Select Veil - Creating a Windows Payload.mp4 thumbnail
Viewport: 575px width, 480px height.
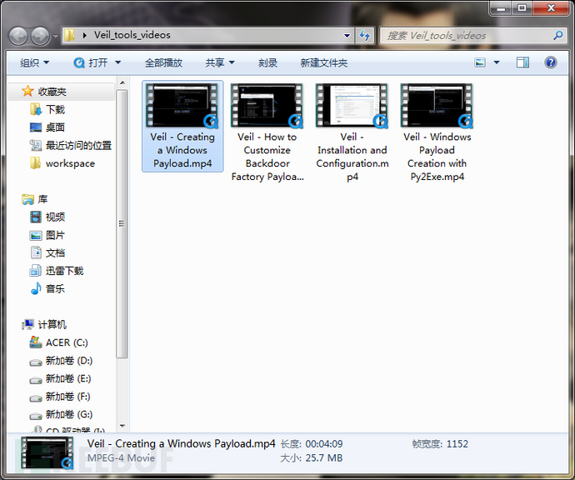(182, 106)
